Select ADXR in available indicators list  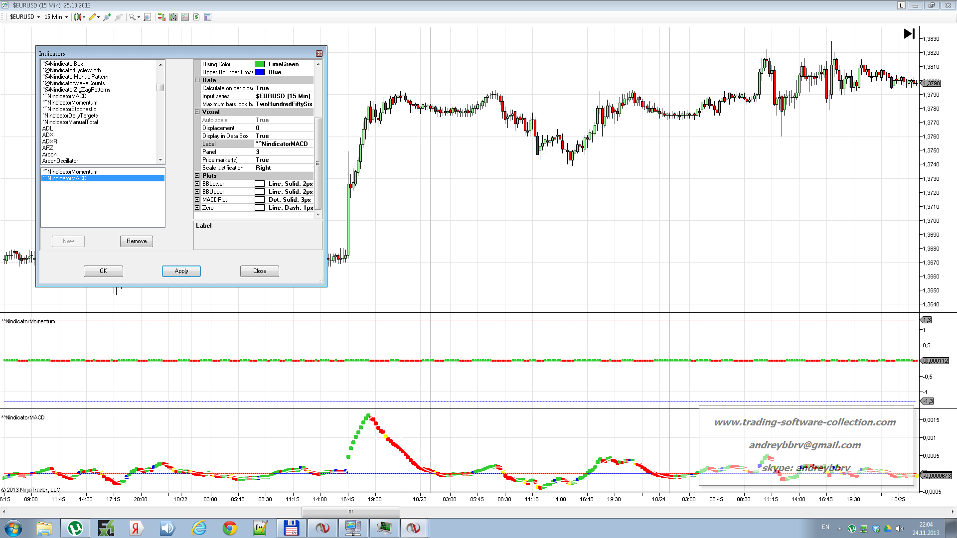(50, 141)
